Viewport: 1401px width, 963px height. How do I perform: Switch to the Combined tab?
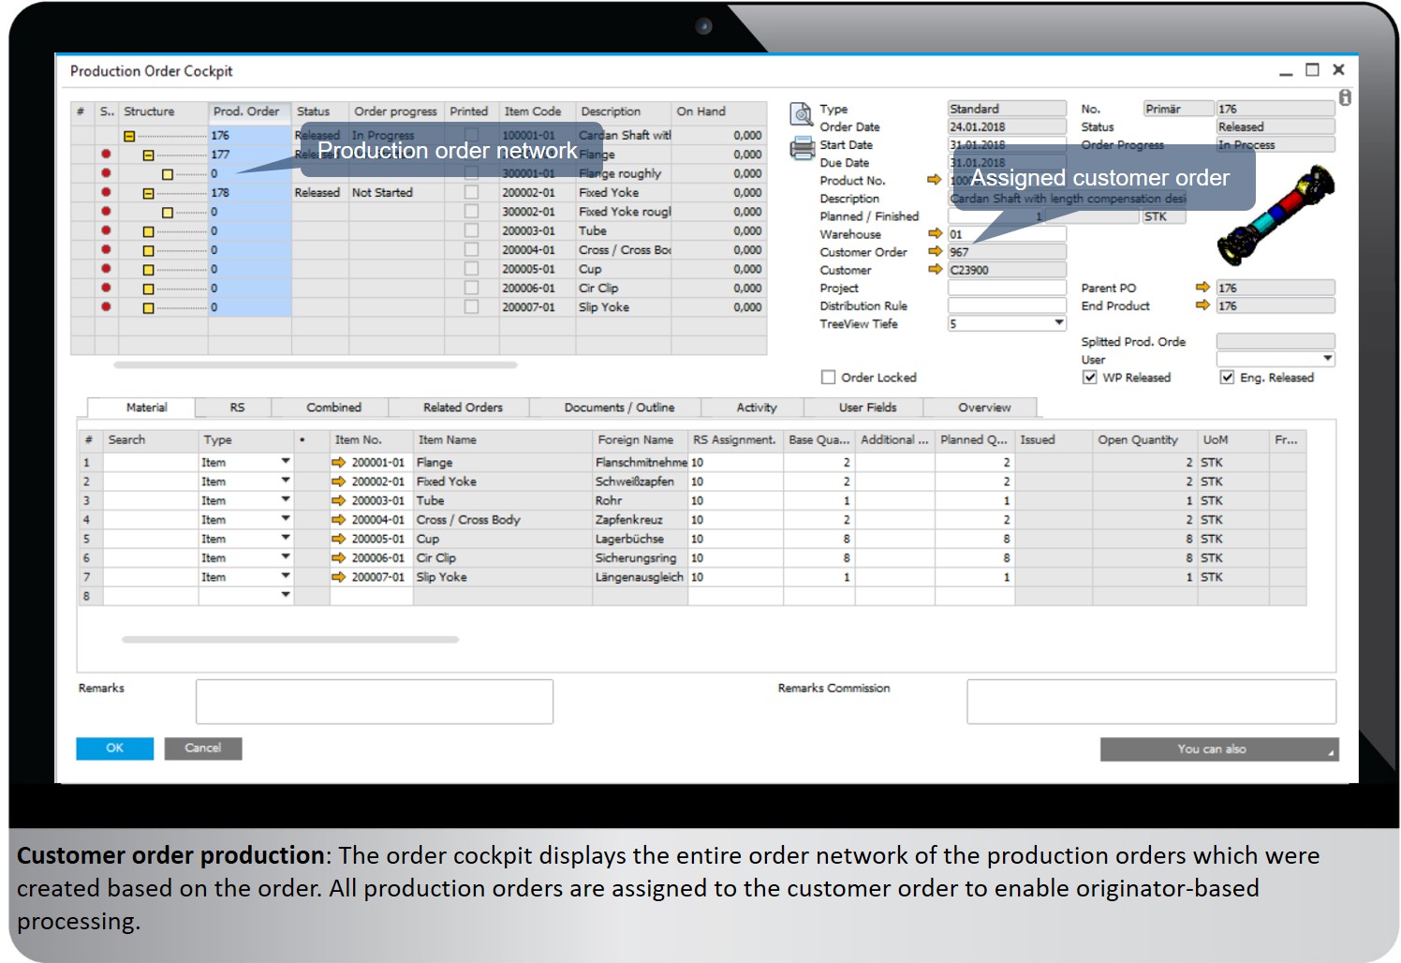[x=333, y=407]
